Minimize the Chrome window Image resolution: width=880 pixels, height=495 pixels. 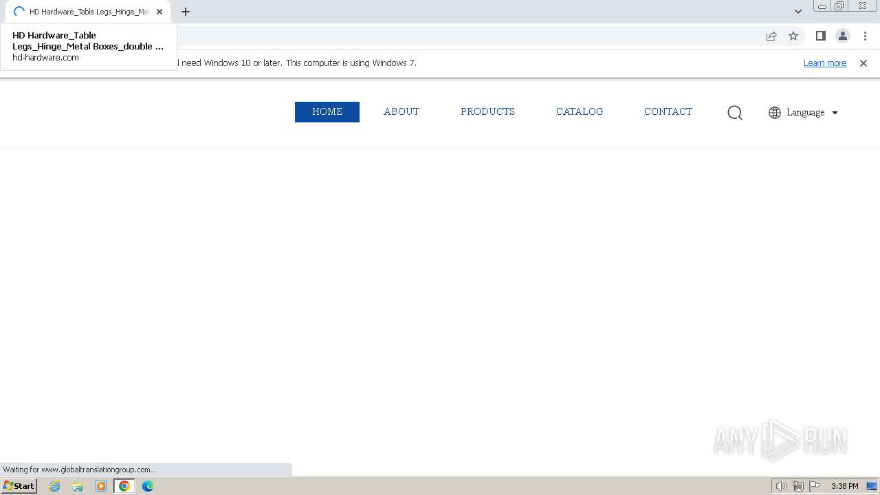point(822,6)
